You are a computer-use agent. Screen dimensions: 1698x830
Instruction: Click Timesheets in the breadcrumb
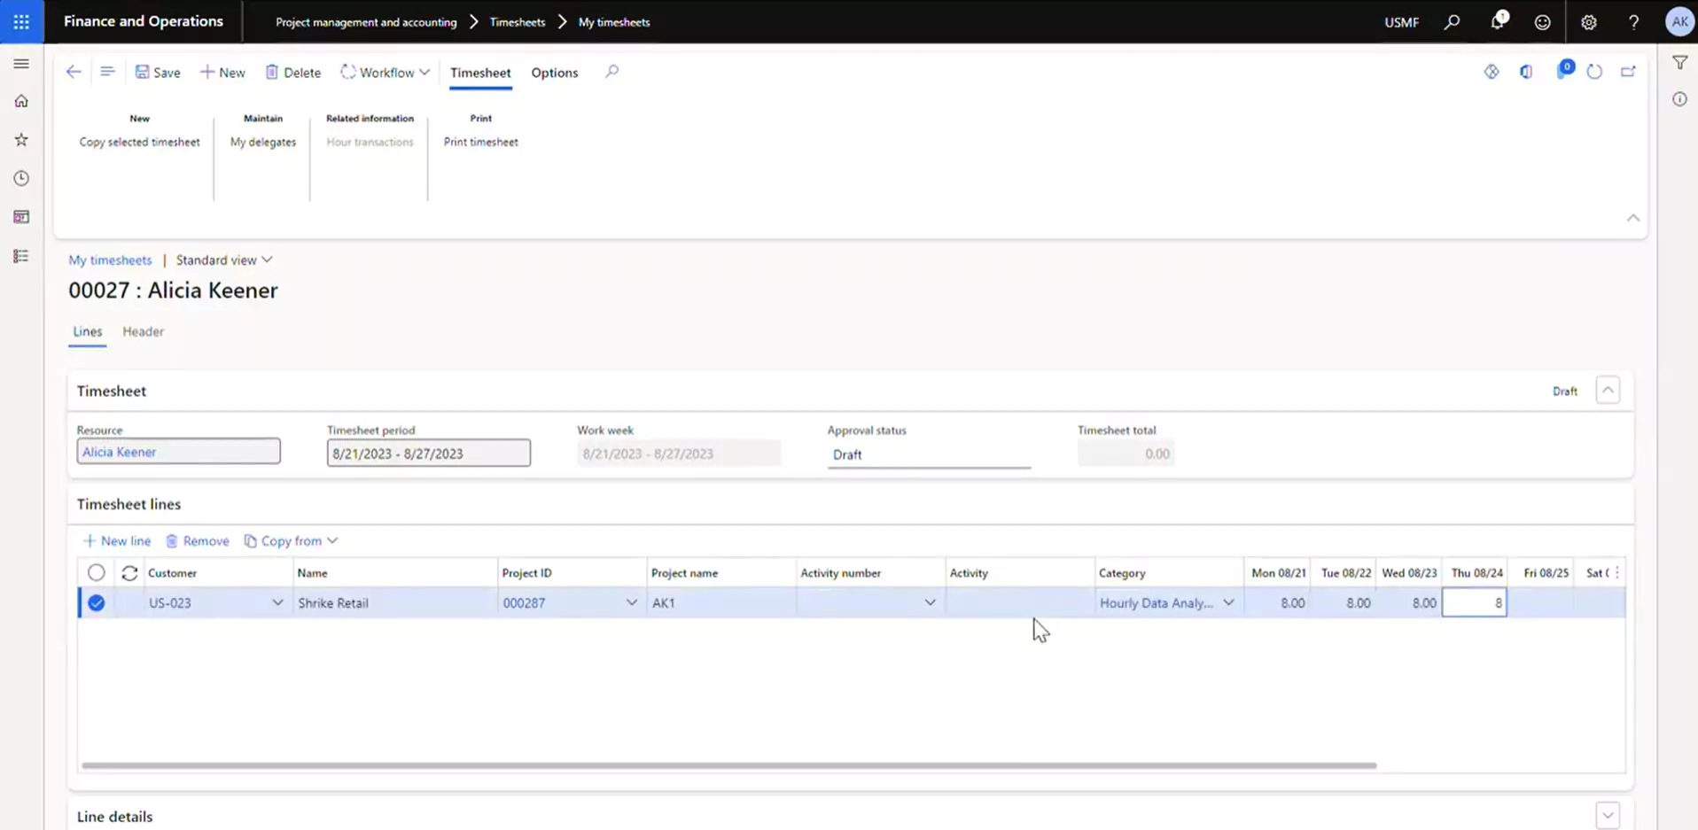click(518, 22)
